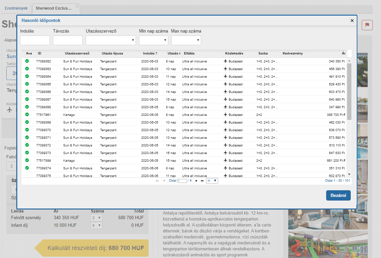Open the Utazásszervező dropdown filter

click(x=111, y=40)
